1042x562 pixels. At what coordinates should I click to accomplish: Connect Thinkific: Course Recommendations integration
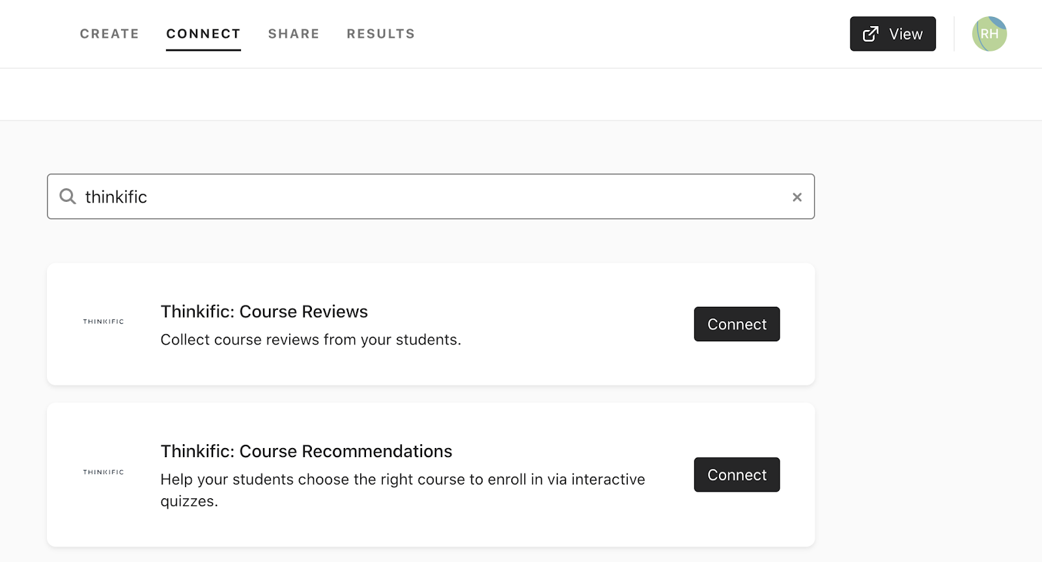737,475
